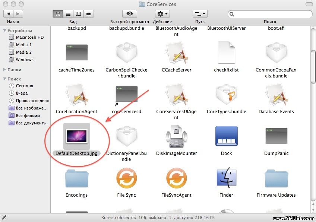Open the Path dropdown menu
The height and width of the screenshot is (222, 316).
coord(200,14)
